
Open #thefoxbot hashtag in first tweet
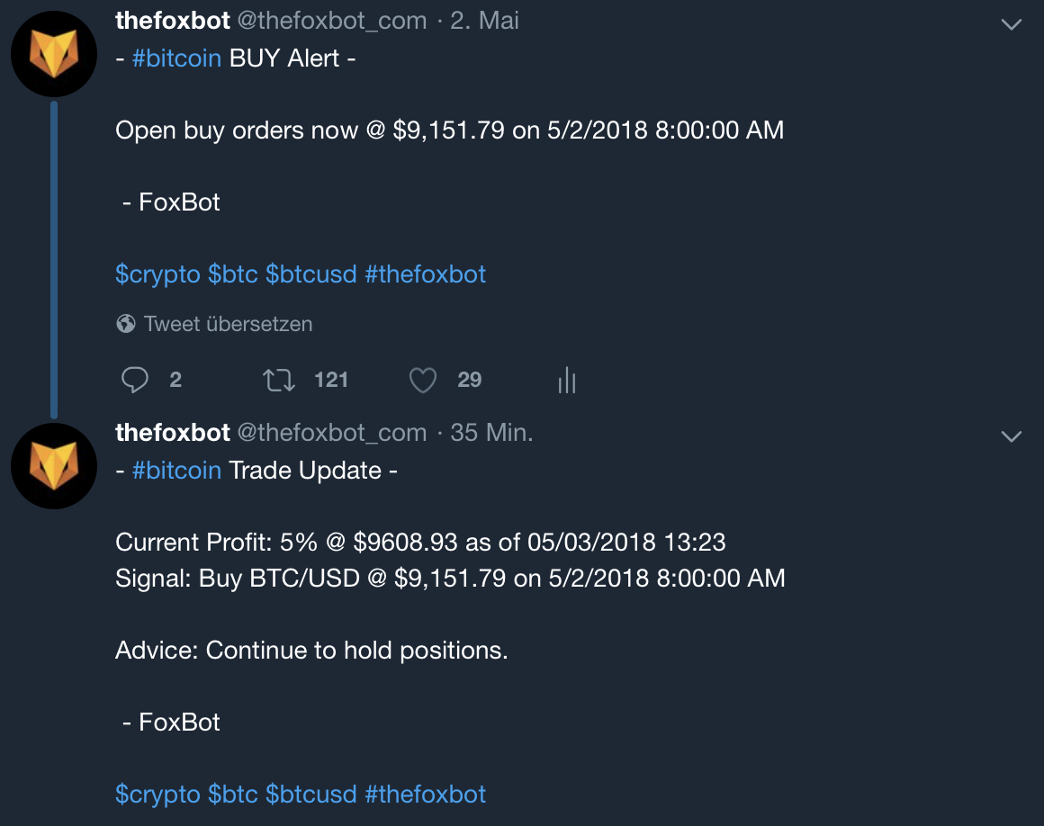pos(426,275)
